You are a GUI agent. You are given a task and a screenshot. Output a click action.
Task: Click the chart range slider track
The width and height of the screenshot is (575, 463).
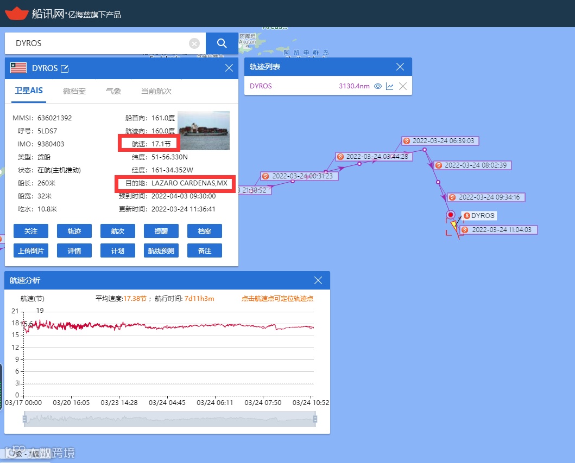[170, 419]
